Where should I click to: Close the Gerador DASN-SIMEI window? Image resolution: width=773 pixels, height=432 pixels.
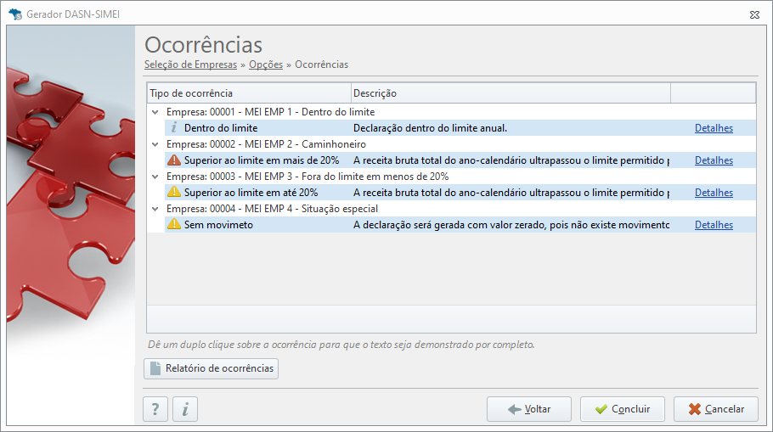754,14
